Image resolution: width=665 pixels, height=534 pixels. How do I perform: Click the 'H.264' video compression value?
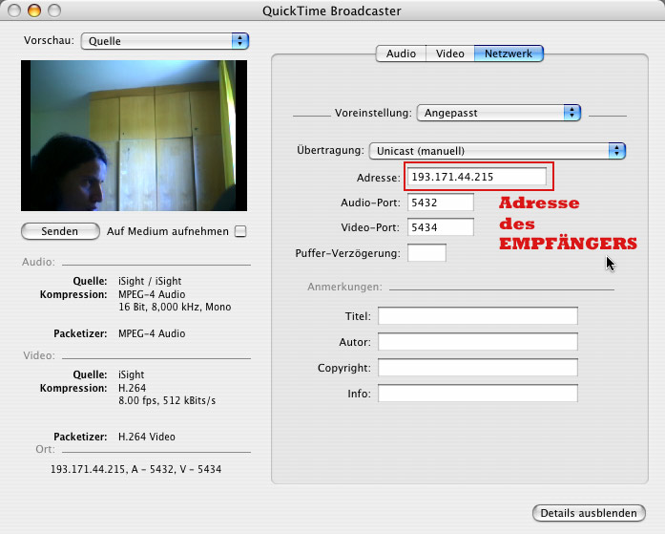click(133, 388)
